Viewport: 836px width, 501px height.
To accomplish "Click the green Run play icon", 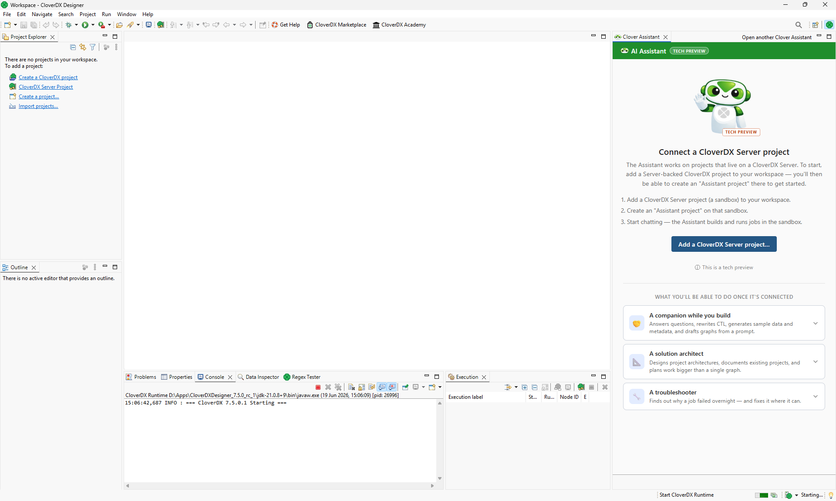I will (85, 25).
